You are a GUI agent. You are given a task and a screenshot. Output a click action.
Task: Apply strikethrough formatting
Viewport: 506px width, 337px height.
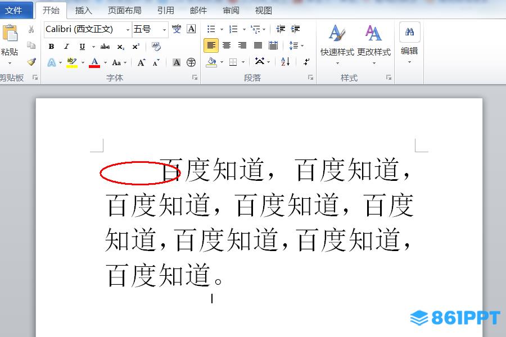pyautogui.click(x=105, y=47)
